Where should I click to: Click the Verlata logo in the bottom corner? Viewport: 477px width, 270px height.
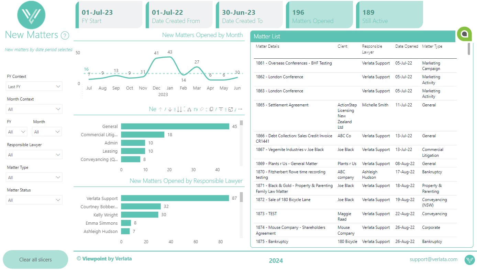469,260
